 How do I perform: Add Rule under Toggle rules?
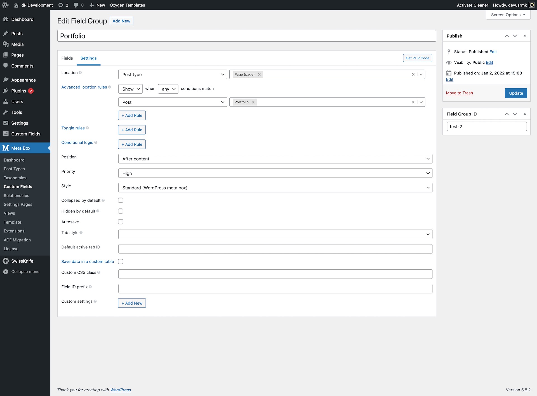coord(132,130)
